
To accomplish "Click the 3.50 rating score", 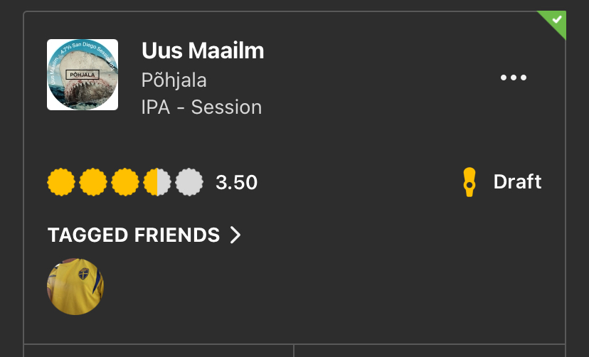I will pos(236,183).
